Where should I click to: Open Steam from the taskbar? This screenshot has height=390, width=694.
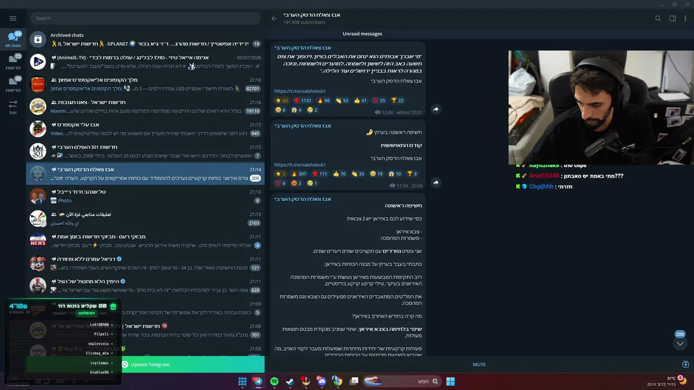(290, 381)
